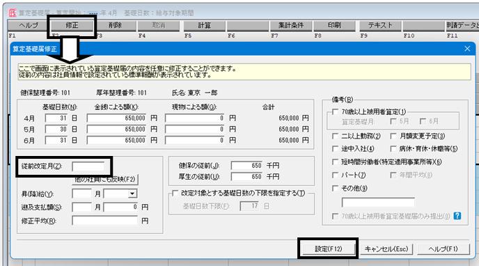The width and height of the screenshot is (479, 266).
Task: Click the 4月 現物による額 field
Action: point(195,118)
